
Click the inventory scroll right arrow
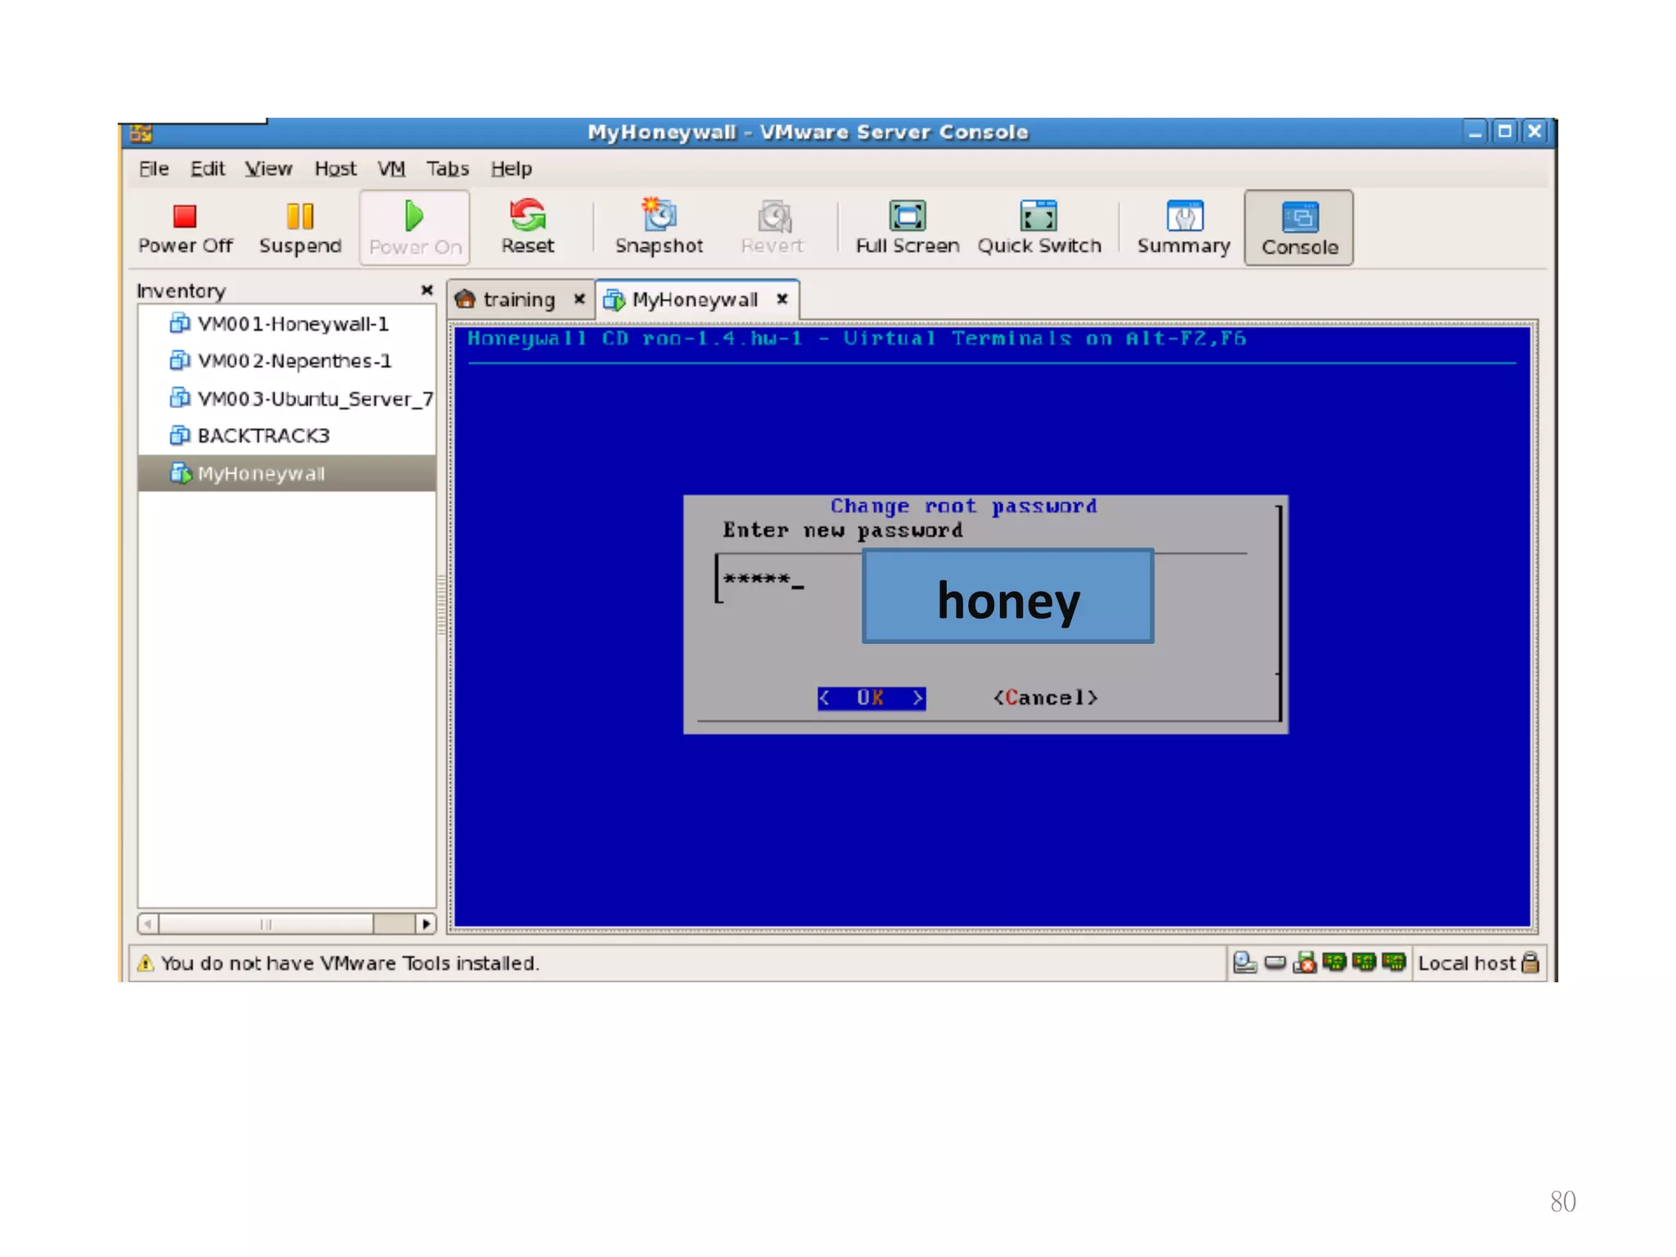tap(426, 924)
